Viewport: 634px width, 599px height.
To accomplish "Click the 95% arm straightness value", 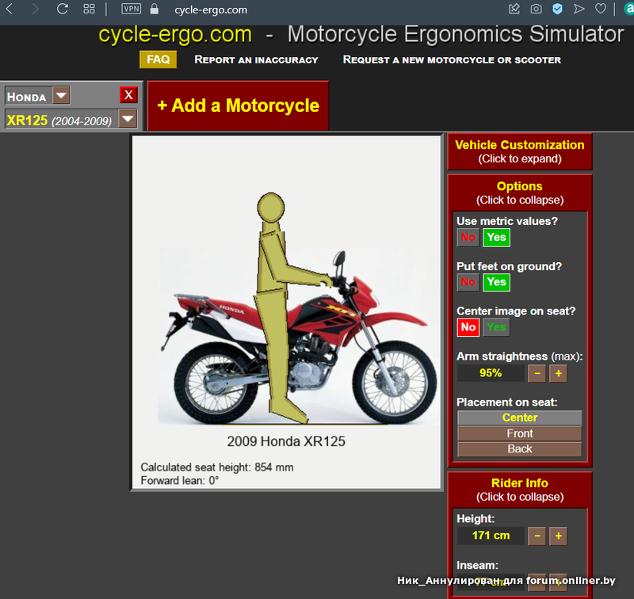I will click(491, 373).
